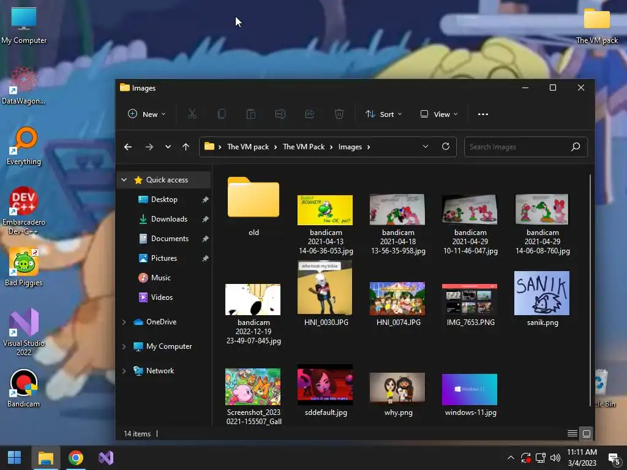Viewport: 627px width, 470px height.
Task: Click the file list vertical scrollbar
Action: [590, 291]
